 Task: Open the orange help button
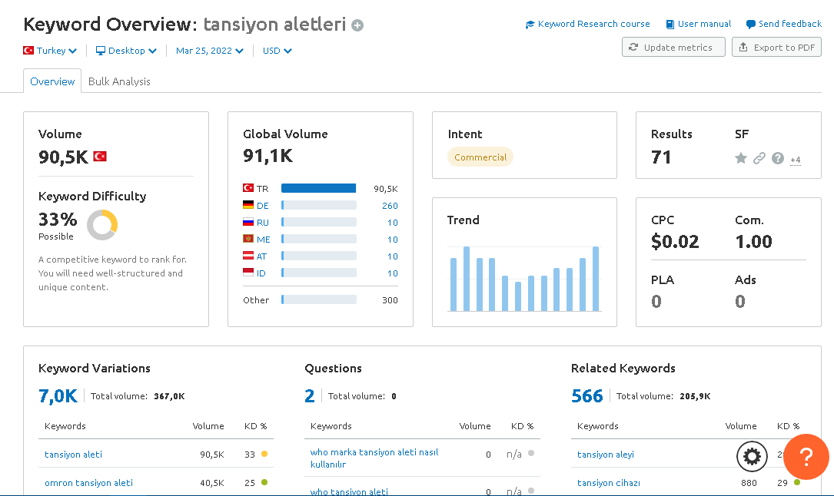coord(806,456)
